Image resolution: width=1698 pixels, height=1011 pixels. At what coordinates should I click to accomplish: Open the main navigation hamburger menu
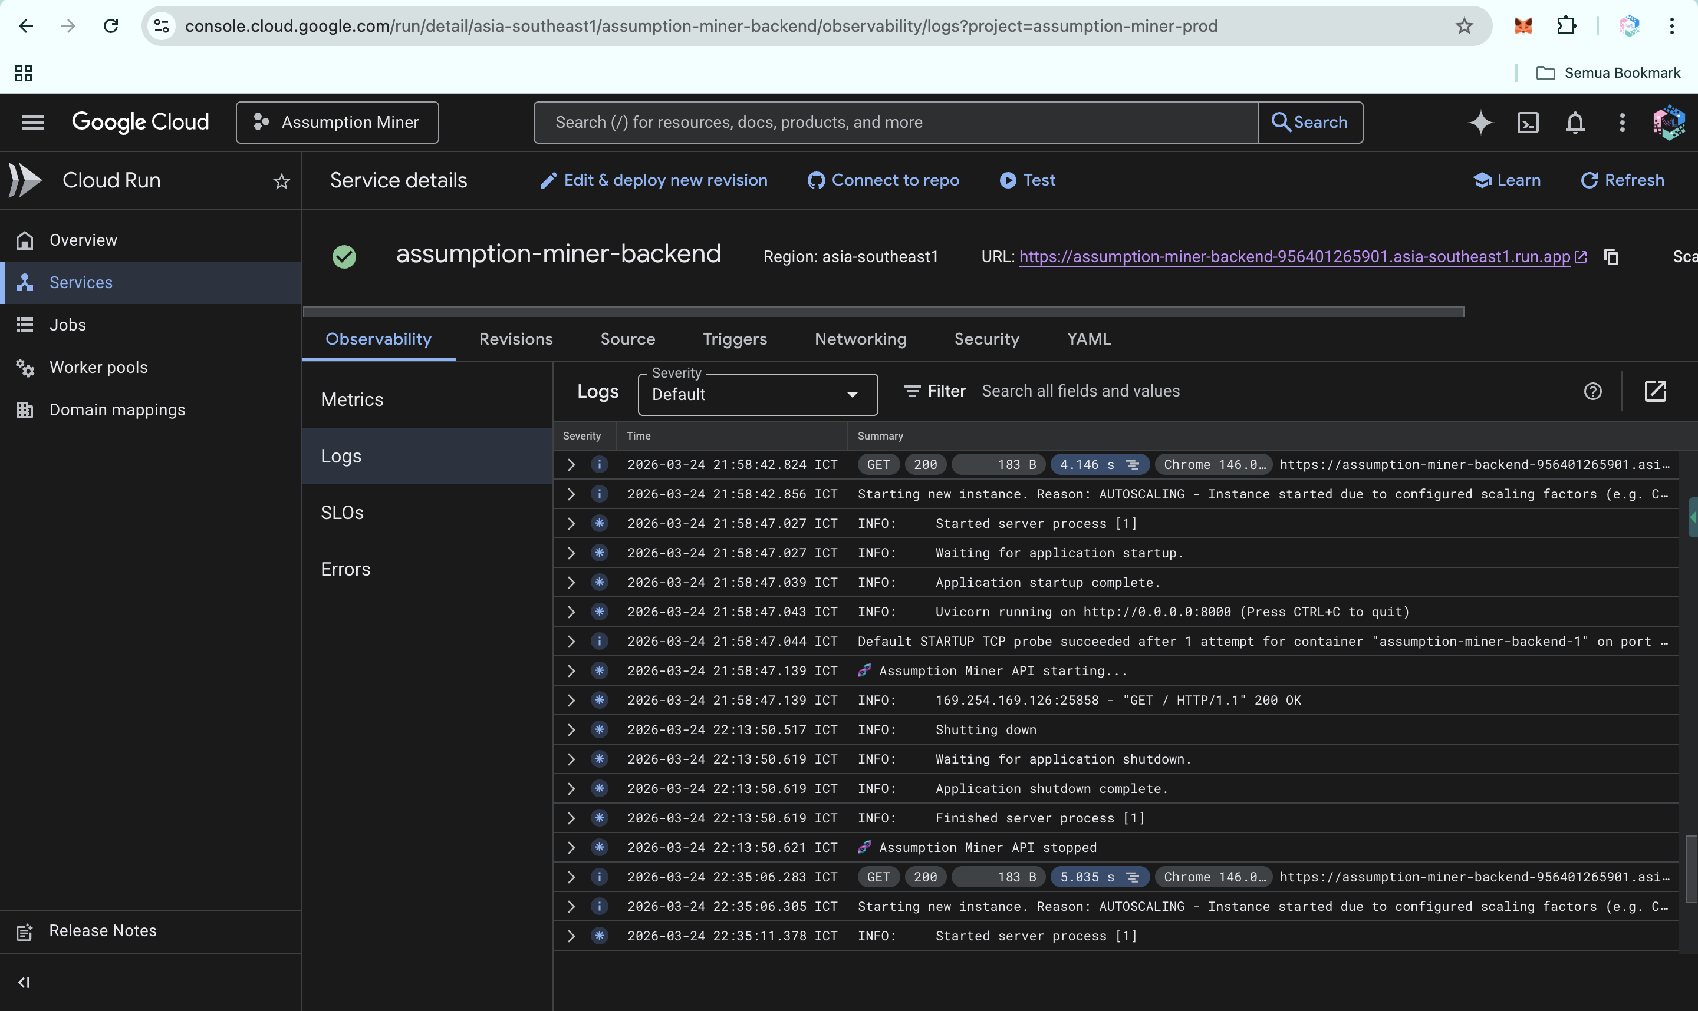[x=32, y=123]
